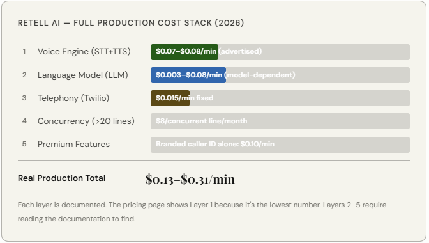Select the 'Language Model (LLM)' row label
429x243 pixels.
click(82, 75)
